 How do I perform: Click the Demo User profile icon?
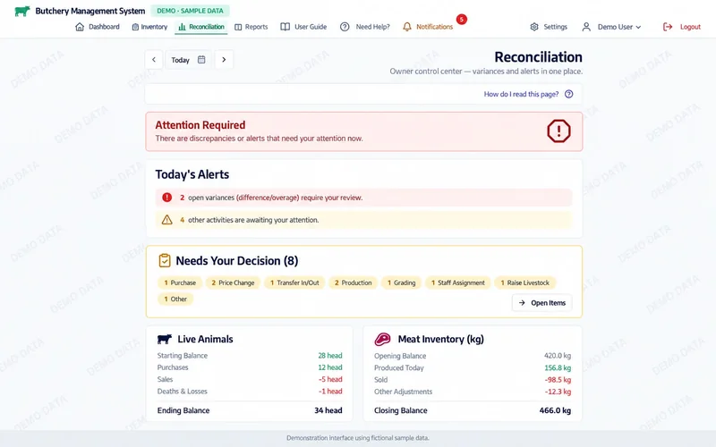tap(586, 27)
